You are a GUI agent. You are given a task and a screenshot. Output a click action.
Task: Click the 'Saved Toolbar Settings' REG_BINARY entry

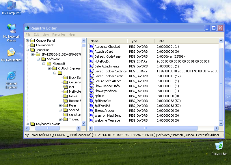(x=111, y=71)
